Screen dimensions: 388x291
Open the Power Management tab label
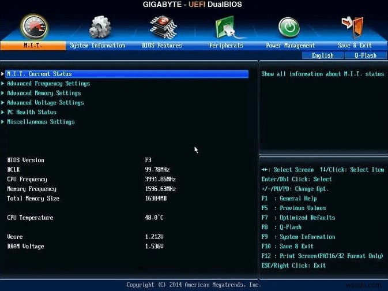point(290,46)
